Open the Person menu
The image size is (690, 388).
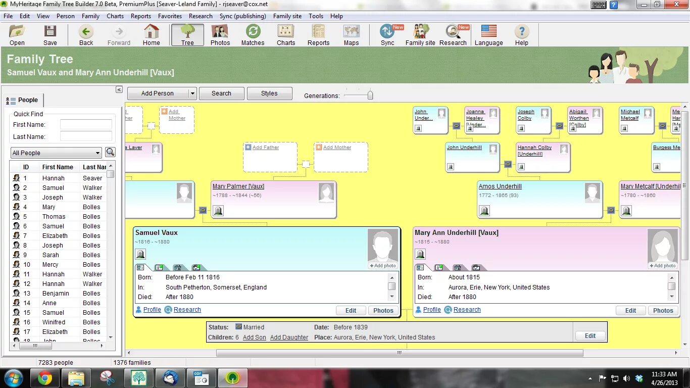[x=65, y=16]
